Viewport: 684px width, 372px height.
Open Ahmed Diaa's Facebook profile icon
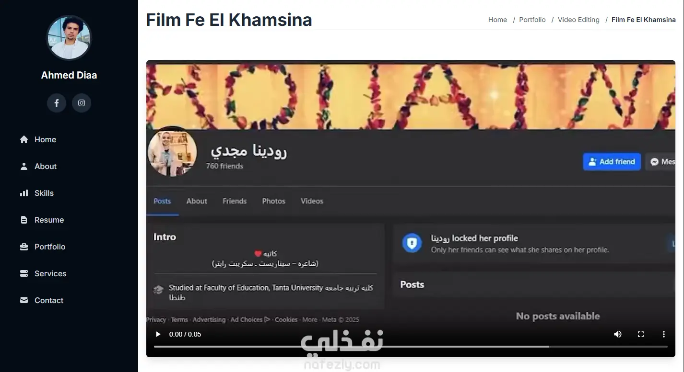coord(57,103)
